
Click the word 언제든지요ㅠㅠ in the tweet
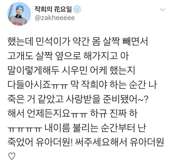pos(57,113)
